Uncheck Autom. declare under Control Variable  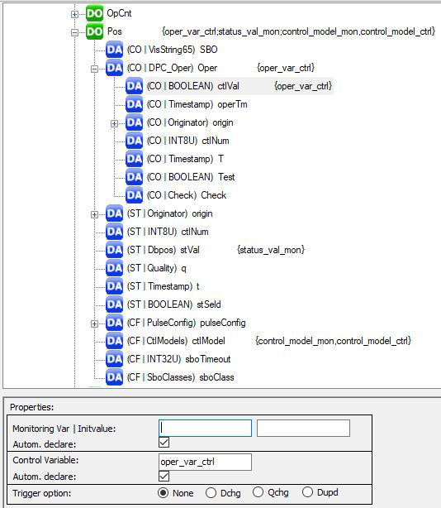(164, 477)
